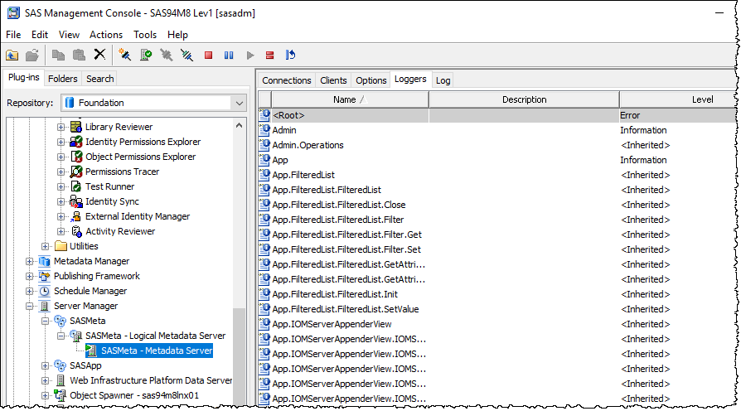Click the Identity Sync icon

pos(76,201)
